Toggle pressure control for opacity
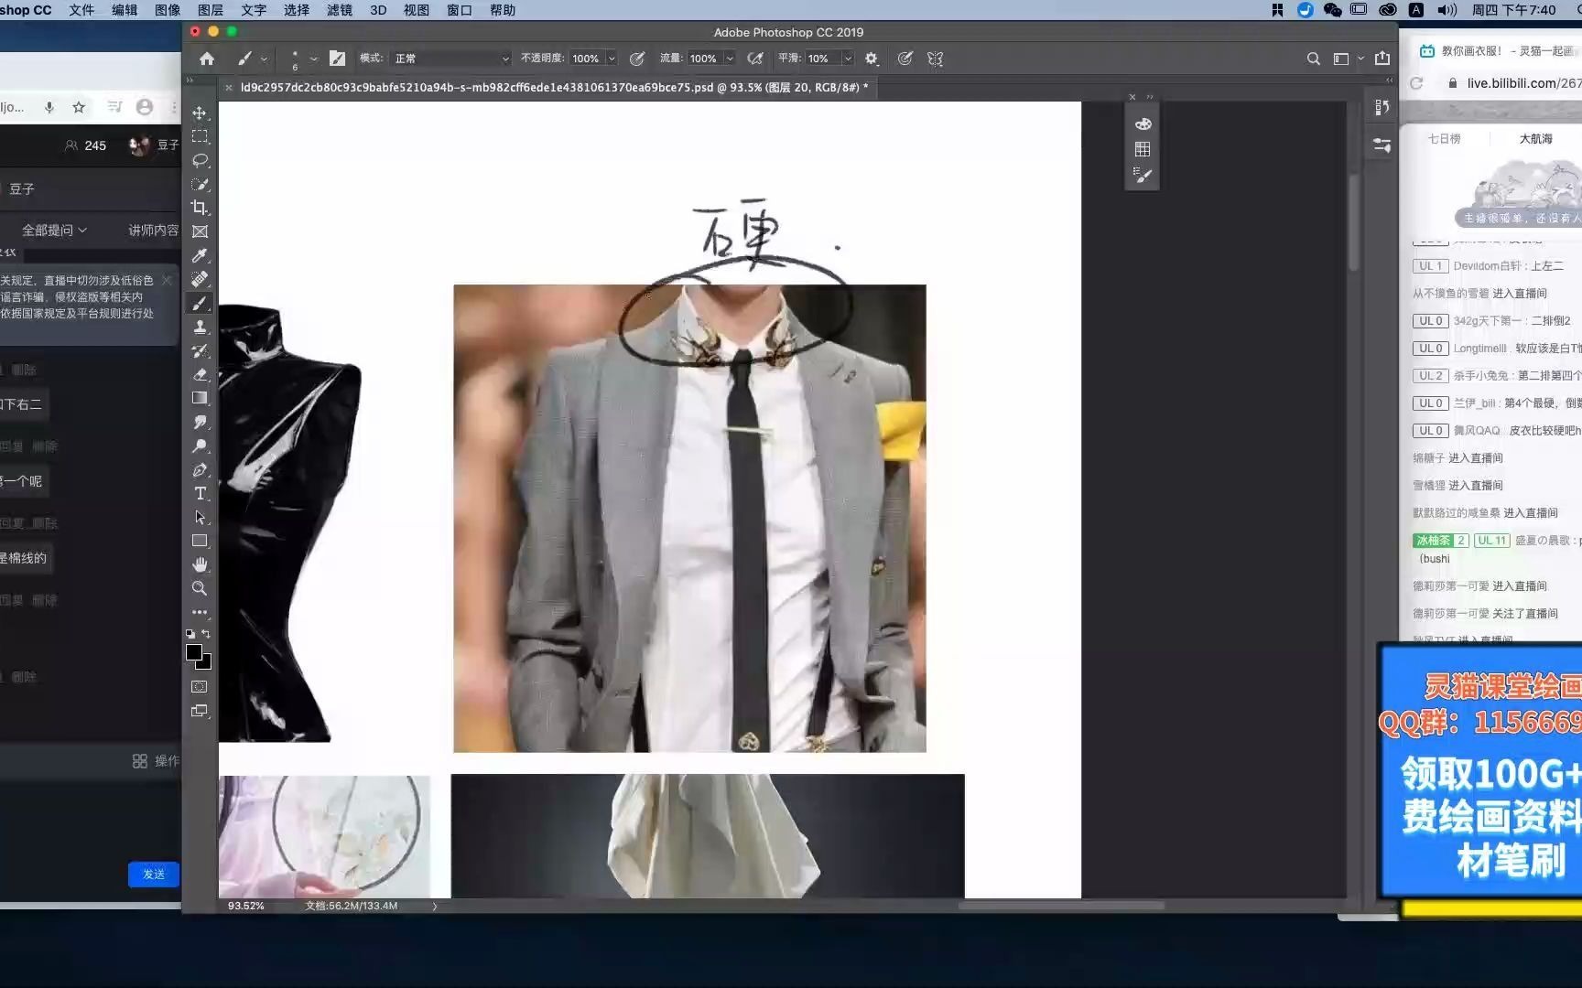1582x988 pixels. 637,59
